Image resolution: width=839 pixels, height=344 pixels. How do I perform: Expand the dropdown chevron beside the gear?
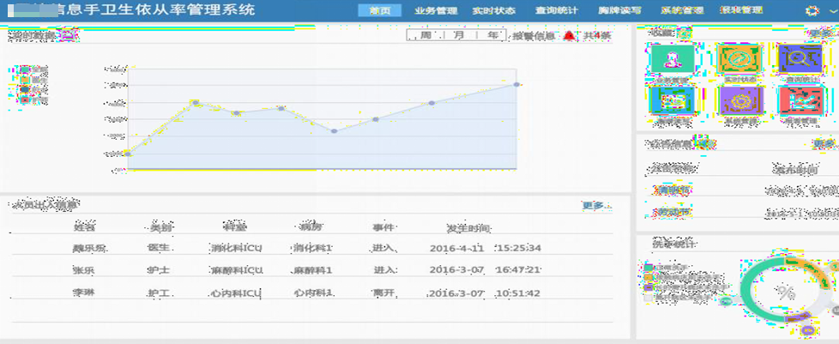click(832, 11)
